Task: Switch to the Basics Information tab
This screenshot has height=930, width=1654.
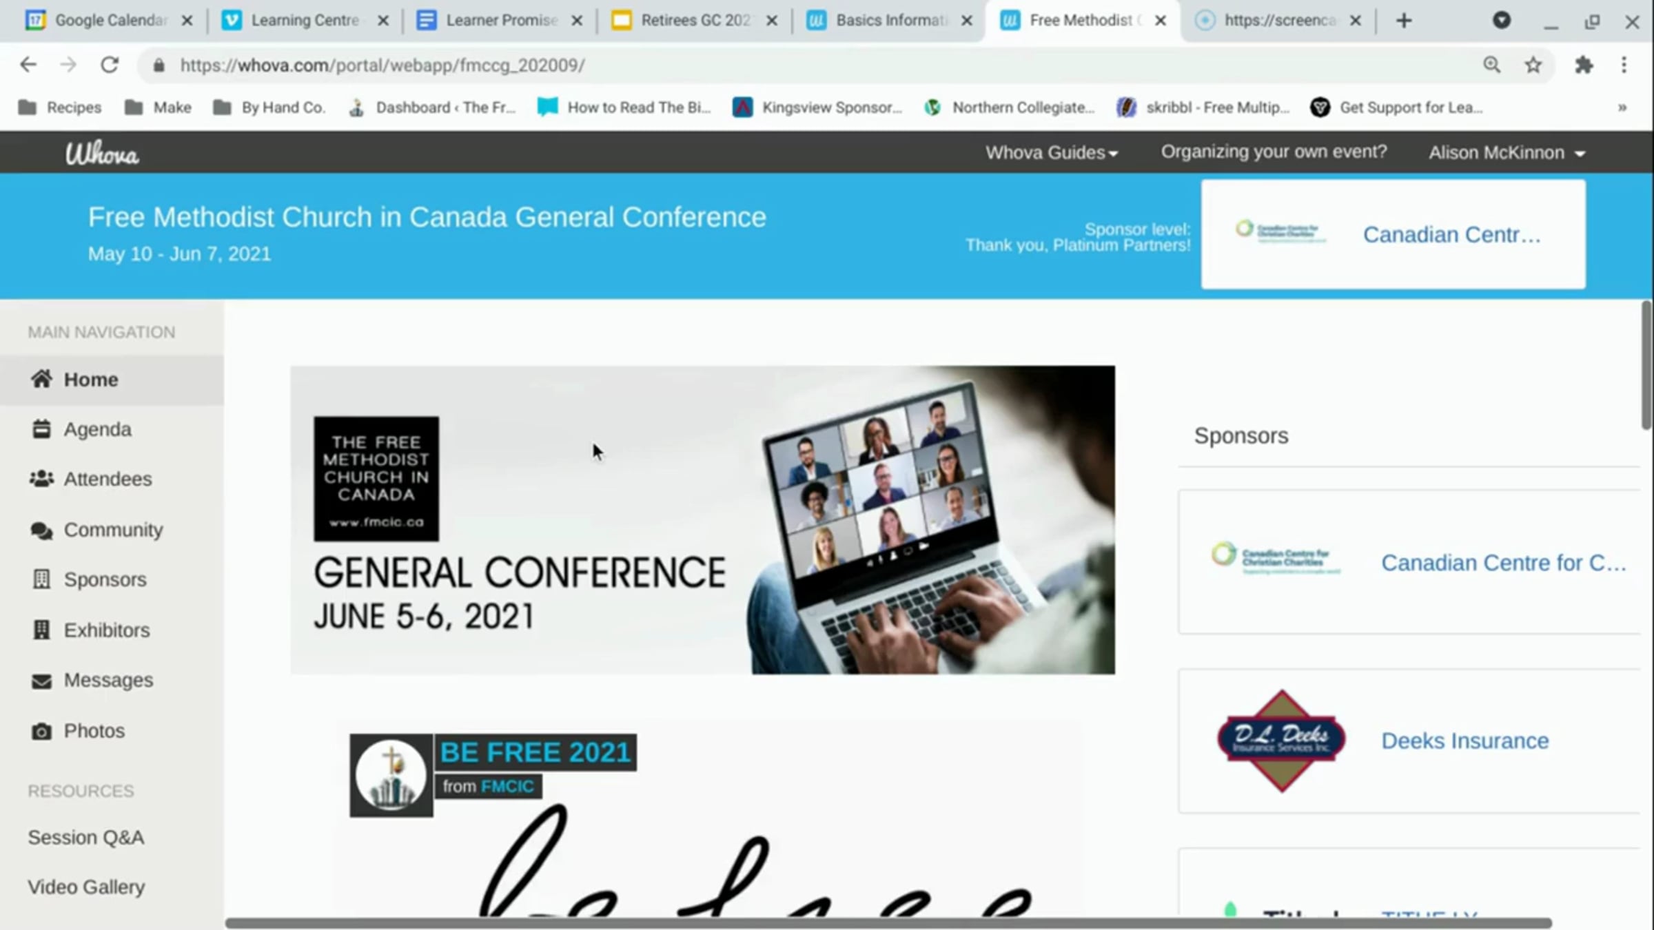Action: coord(889,21)
